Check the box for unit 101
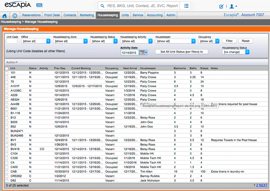Screen dimensions: 270x191 [x=7, y=73]
